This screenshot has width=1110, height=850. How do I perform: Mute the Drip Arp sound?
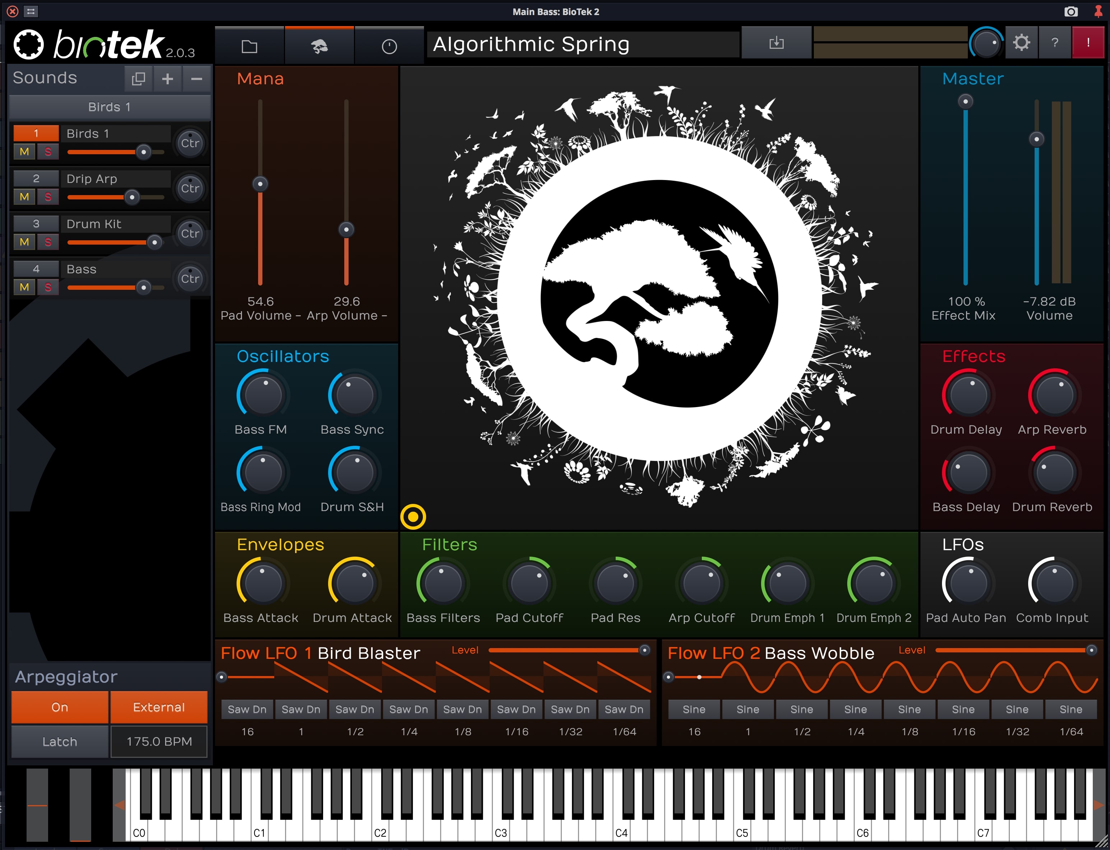tap(24, 197)
